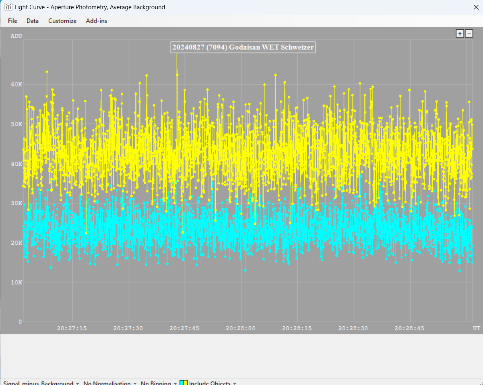Open the Customize menu
This screenshot has width=483, height=385.
[x=62, y=21]
